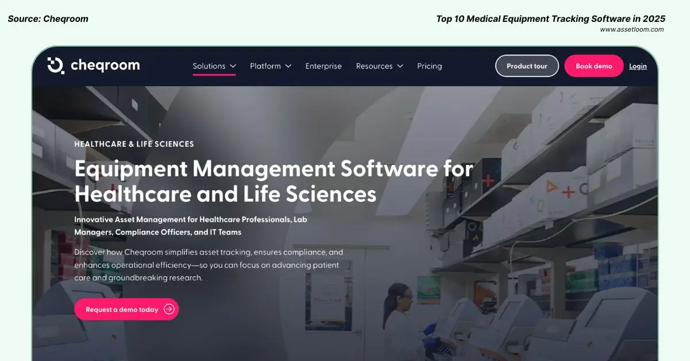This screenshot has height=361, width=690.
Task: Open the Platform nav item
Action: 266,66
